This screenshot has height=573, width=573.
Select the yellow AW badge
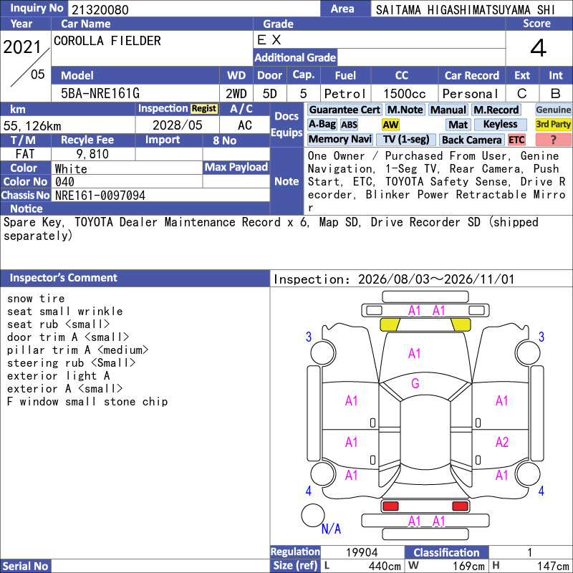click(x=390, y=125)
